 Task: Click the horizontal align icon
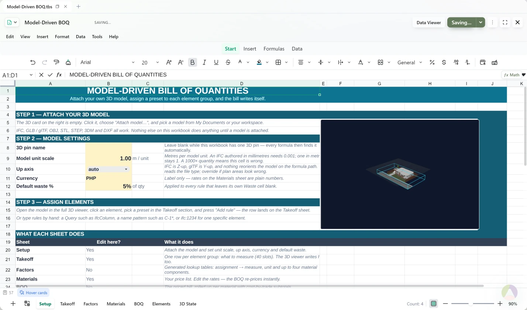[301, 62]
